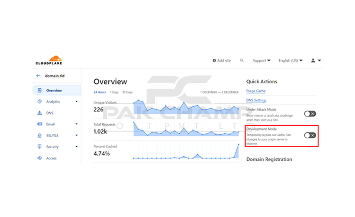Click the search magnifier icon

click(x=241, y=60)
